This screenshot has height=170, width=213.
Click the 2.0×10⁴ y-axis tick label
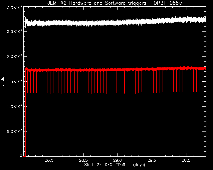(15, 56)
